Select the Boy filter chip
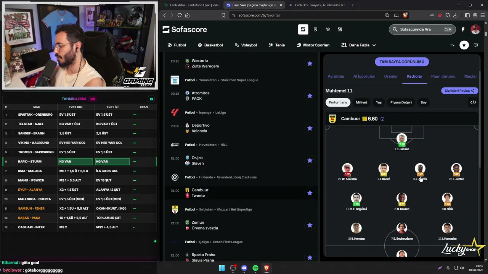 (x=424, y=102)
